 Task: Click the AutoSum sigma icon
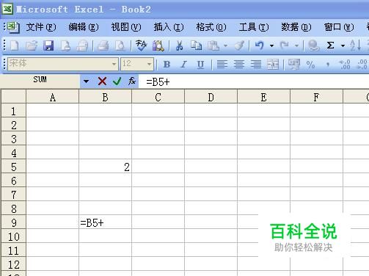(330, 46)
